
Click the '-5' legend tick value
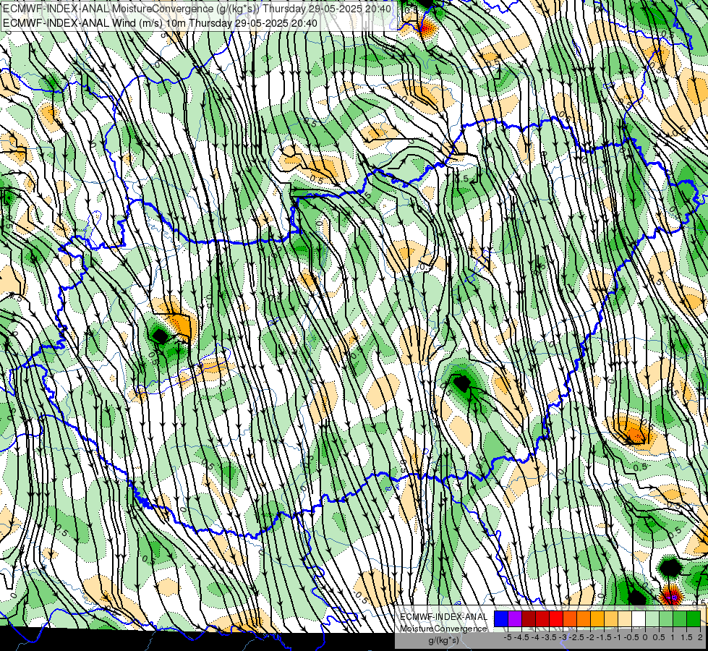(x=508, y=637)
